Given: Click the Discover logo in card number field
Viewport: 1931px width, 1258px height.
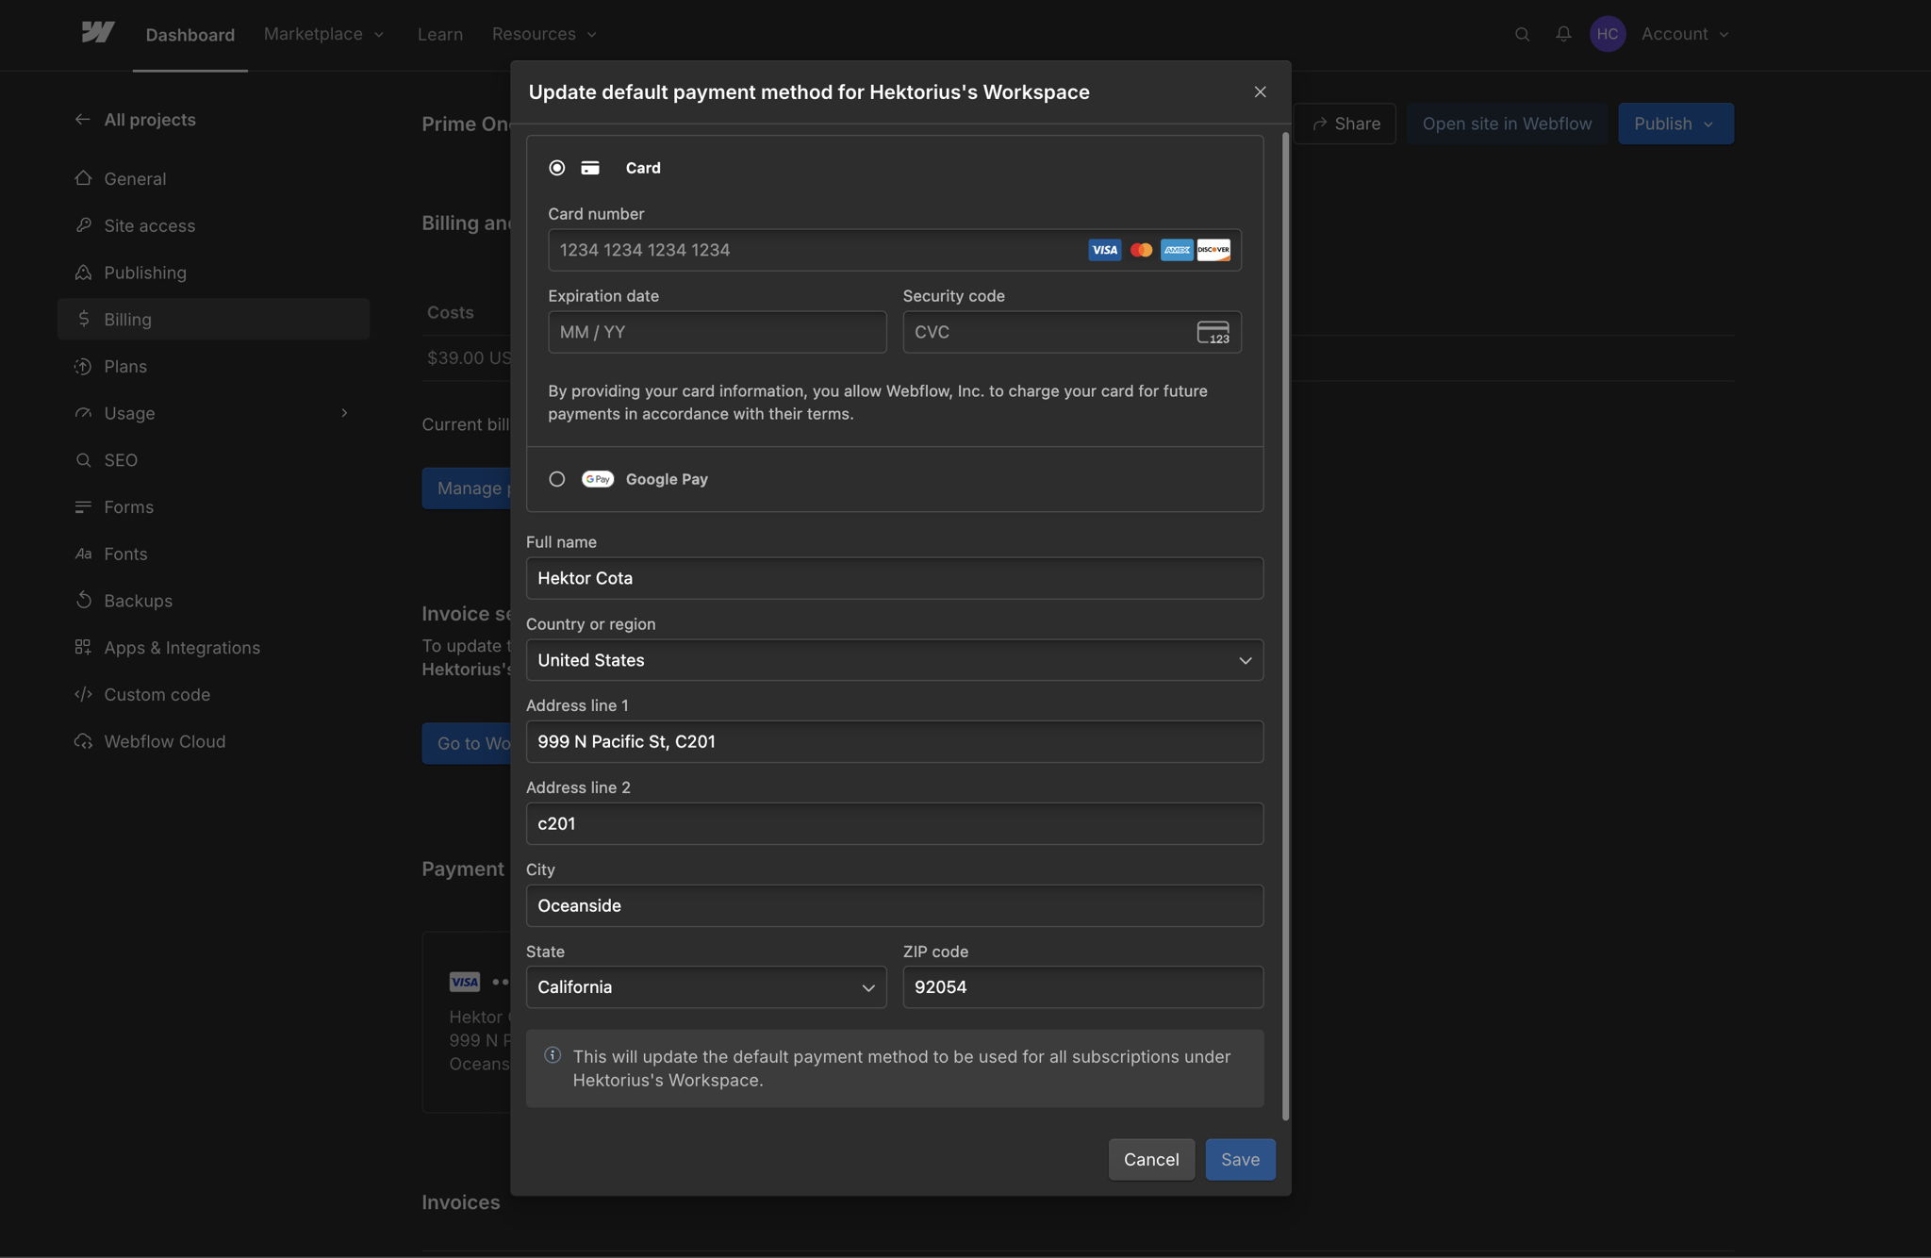Looking at the screenshot, I should tap(1213, 250).
